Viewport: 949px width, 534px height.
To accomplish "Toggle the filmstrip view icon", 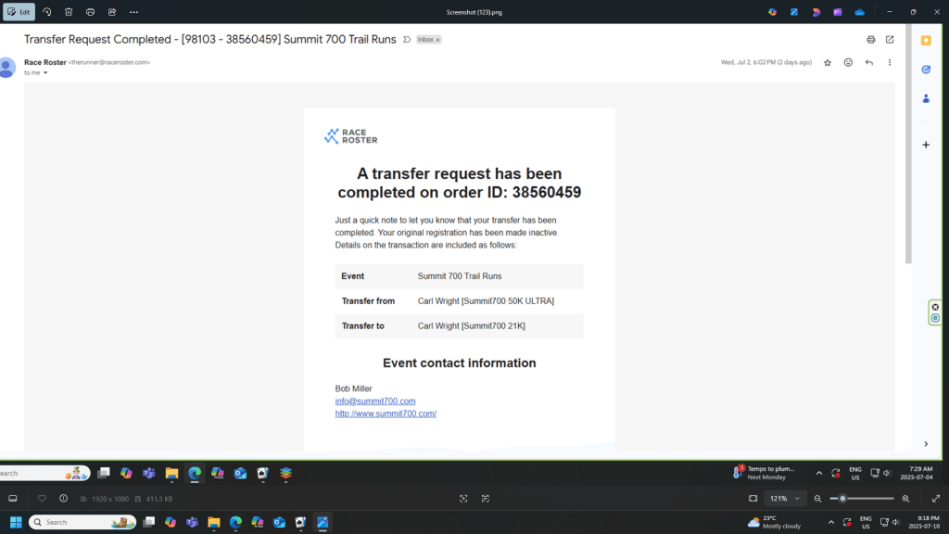I will click(x=13, y=498).
